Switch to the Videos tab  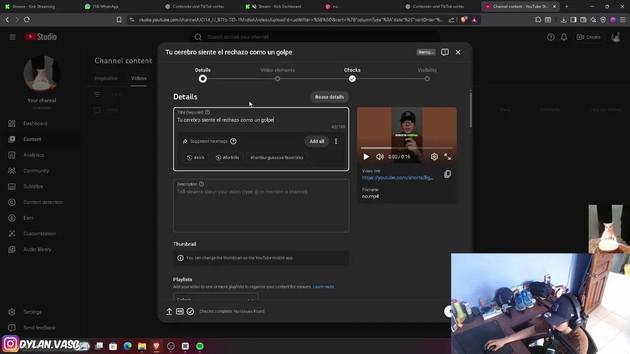139,78
